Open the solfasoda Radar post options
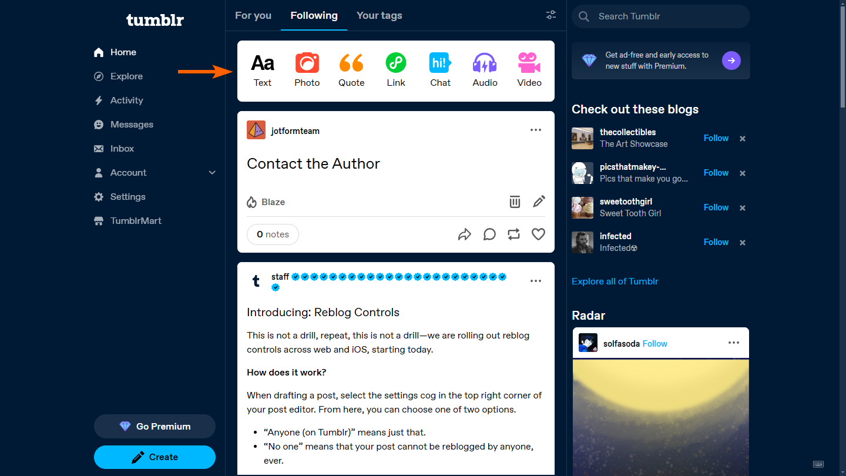This screenshot has height=476, width=846. tap(734, 343)
